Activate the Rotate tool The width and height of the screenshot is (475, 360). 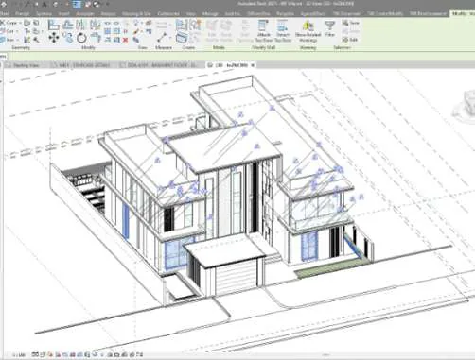(x=81, y=38)
